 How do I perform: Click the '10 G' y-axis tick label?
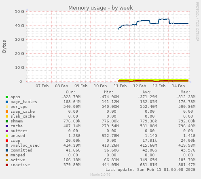click(19, 67)
